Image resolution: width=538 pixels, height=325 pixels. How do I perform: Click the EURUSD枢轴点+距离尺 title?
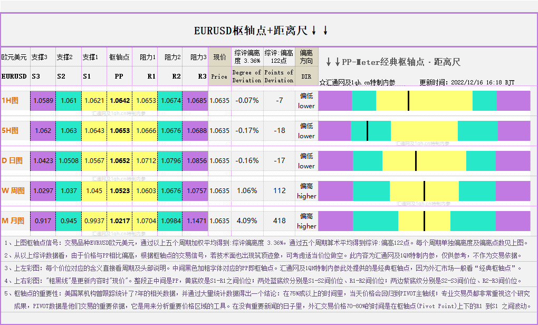(261, 31)
